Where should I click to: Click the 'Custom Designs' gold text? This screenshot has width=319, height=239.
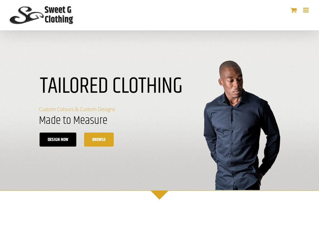click(x=97, y=109)
